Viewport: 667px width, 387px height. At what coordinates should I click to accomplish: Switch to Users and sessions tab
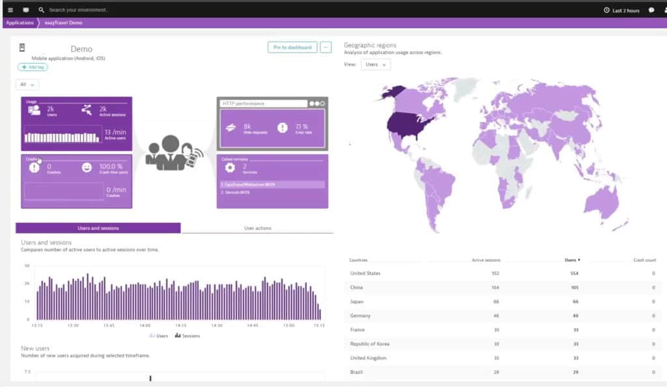pyautogui.click(x=98, y=228)
